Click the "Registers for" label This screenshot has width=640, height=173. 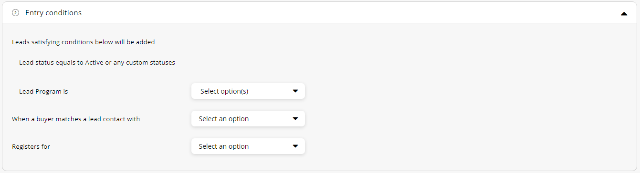click(x=31, y=146)
